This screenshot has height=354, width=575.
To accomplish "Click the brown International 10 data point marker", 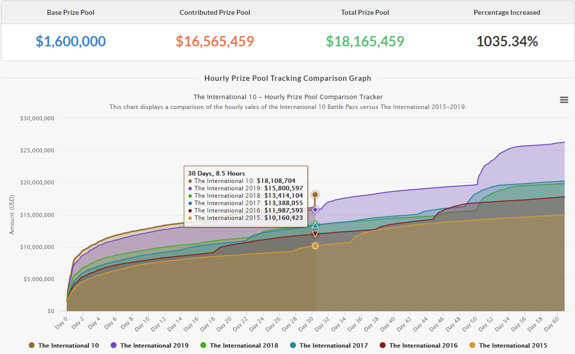I will point(315,195).
